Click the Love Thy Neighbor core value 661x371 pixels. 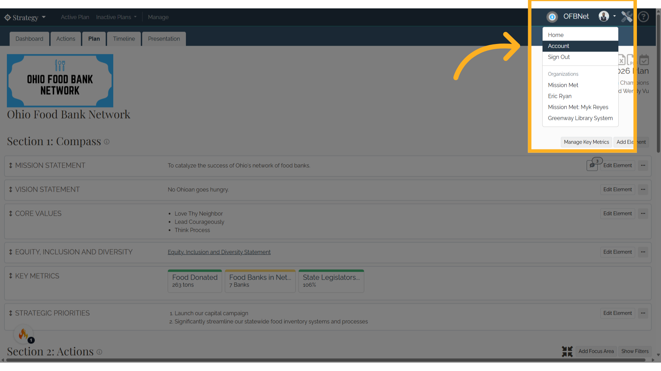click(199, 214)
